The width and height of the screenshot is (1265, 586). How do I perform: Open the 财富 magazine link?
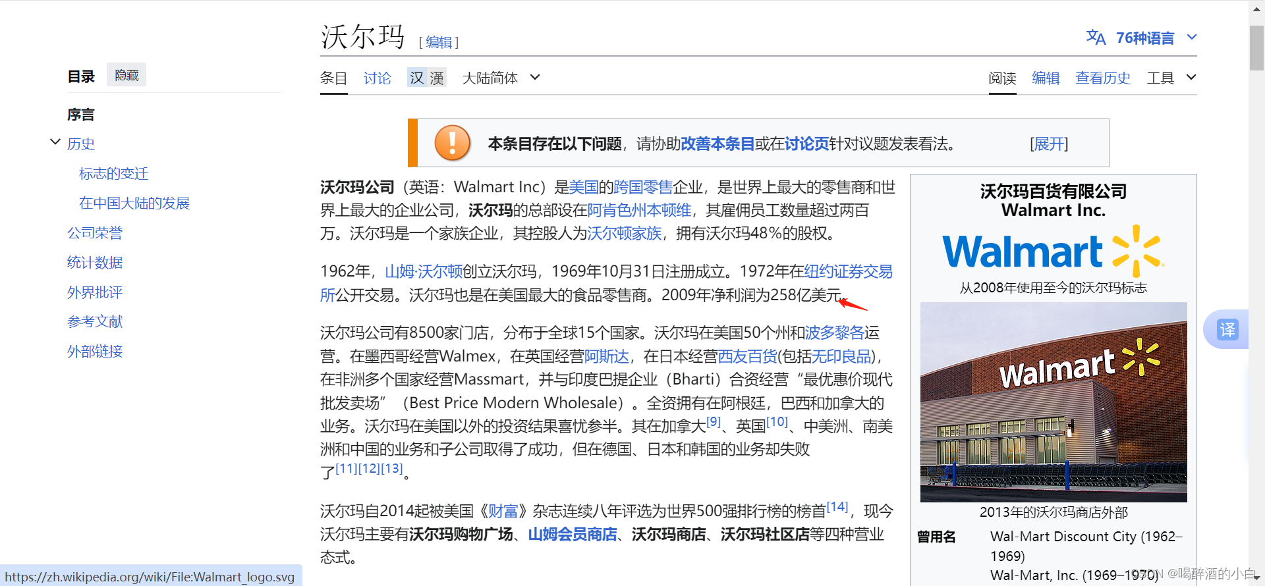pos(503,511)
